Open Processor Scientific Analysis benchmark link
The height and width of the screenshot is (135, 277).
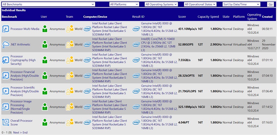click(25, 91)
